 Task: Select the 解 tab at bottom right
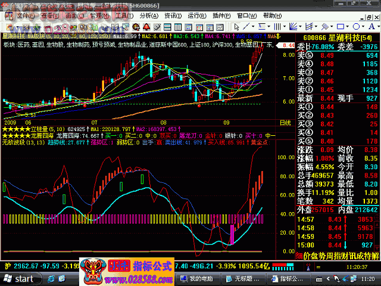375,255
